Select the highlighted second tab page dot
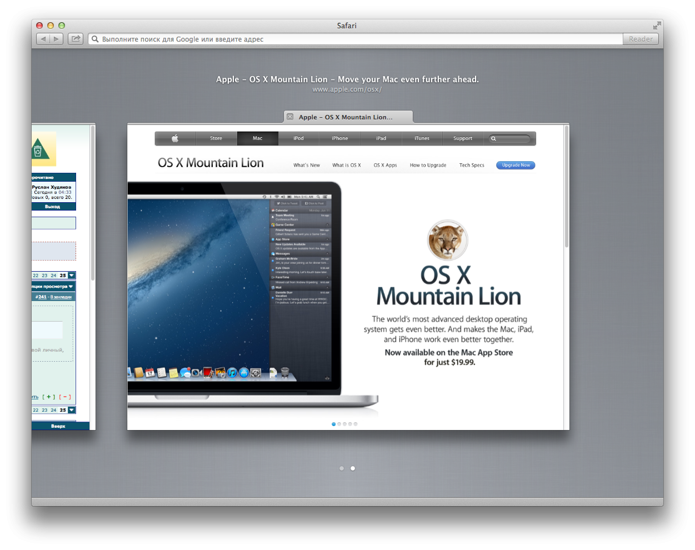The image size is (695, 550). (x=353, y=468)
